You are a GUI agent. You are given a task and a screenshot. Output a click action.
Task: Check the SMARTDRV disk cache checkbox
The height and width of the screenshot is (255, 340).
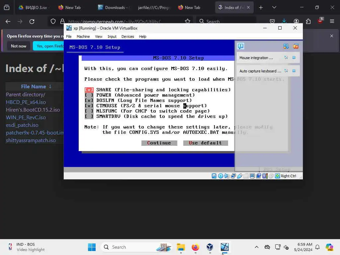[89, 116]
